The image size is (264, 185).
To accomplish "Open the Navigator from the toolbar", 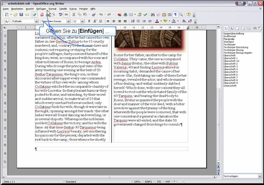I will pos(158,15).
